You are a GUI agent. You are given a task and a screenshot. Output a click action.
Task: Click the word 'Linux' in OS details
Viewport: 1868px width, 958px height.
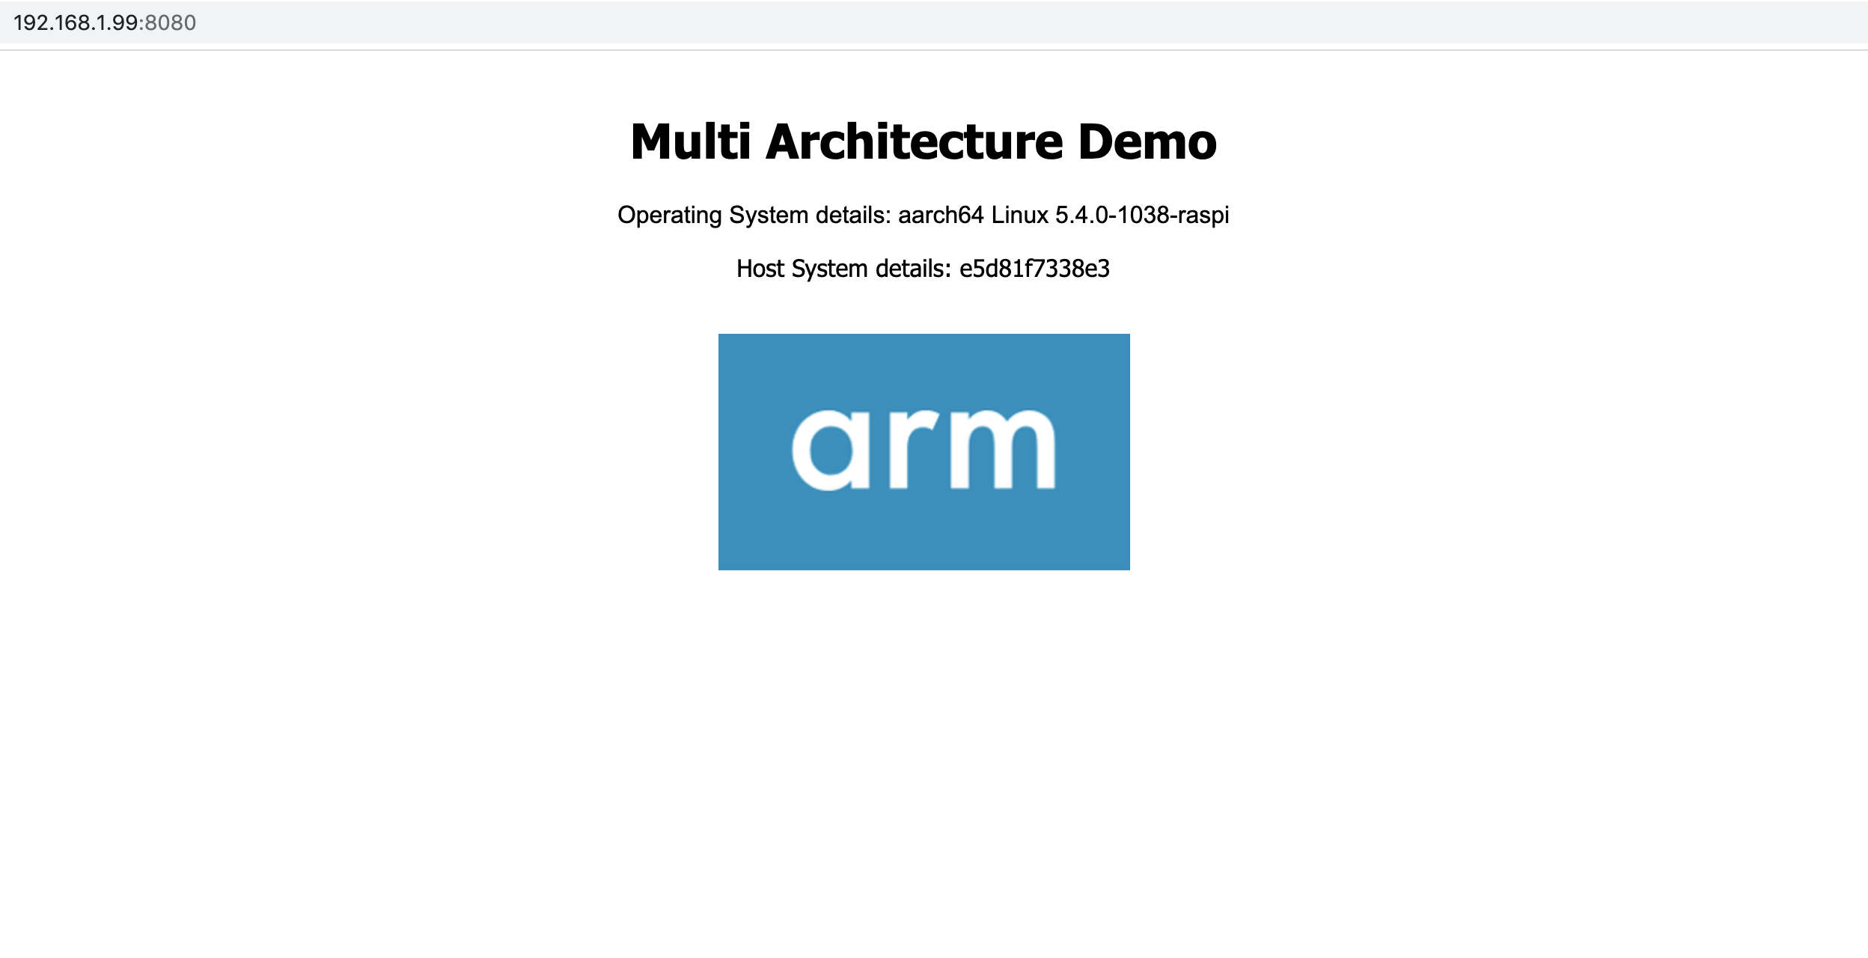click(x=1019, y=216)
